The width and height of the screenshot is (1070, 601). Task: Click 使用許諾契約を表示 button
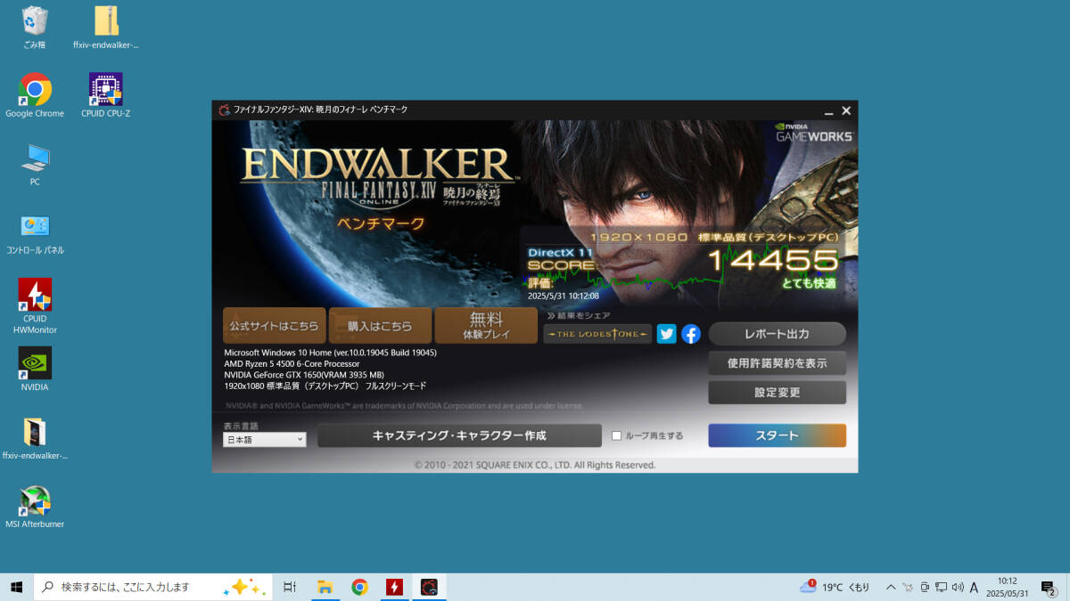tap(777, 363)
